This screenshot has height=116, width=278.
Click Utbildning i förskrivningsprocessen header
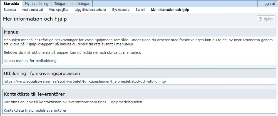pyautogui.click(x=139, y=73)
